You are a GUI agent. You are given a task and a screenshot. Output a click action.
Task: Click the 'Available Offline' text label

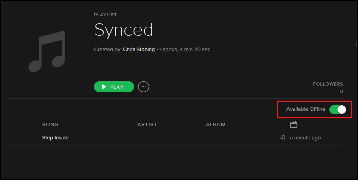pyautogui.click(x=306, y=109)
